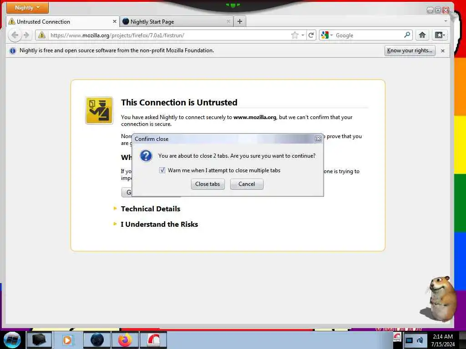
Task: Open the address bar history dropdown arrow
Action: 303,35
